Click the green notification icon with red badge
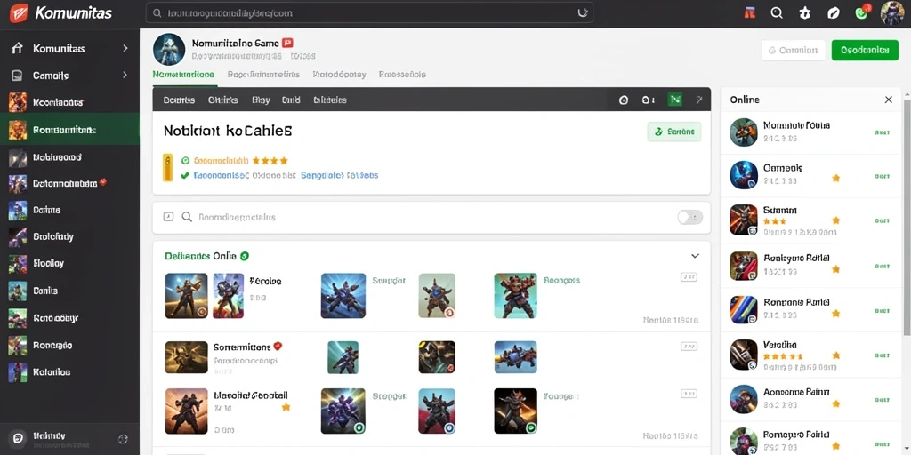Image resolution: width=911 pixels, height=455 pixels. pos(863,12)
